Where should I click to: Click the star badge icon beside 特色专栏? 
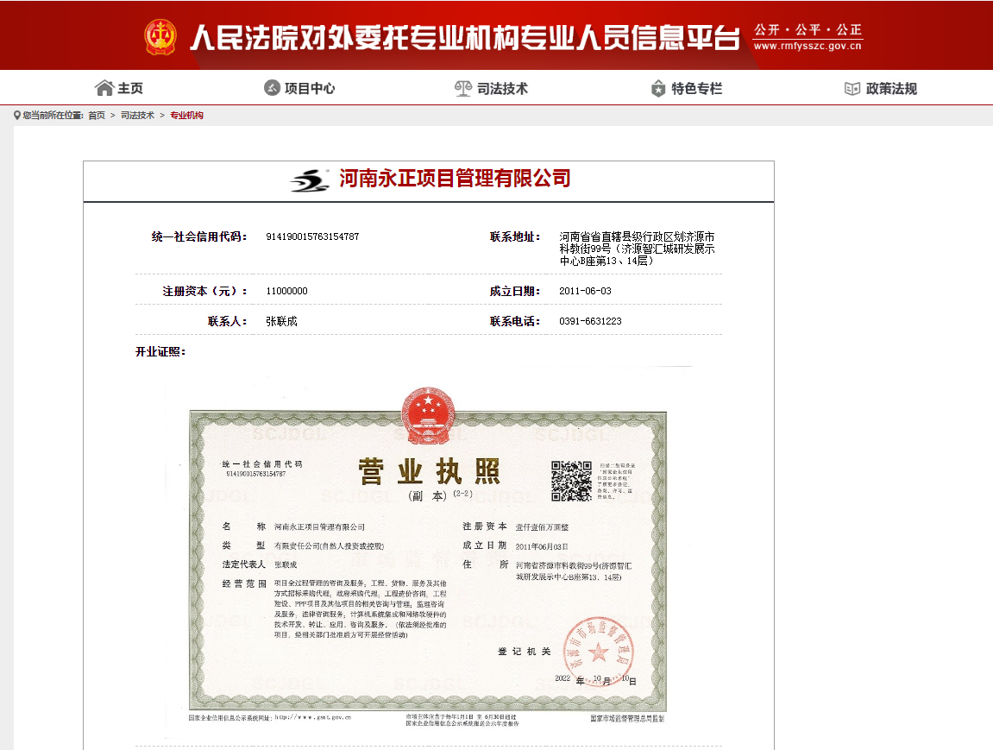tap(658, 88)
